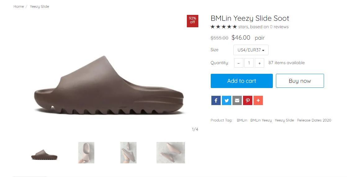Share product via email icon

237,100
